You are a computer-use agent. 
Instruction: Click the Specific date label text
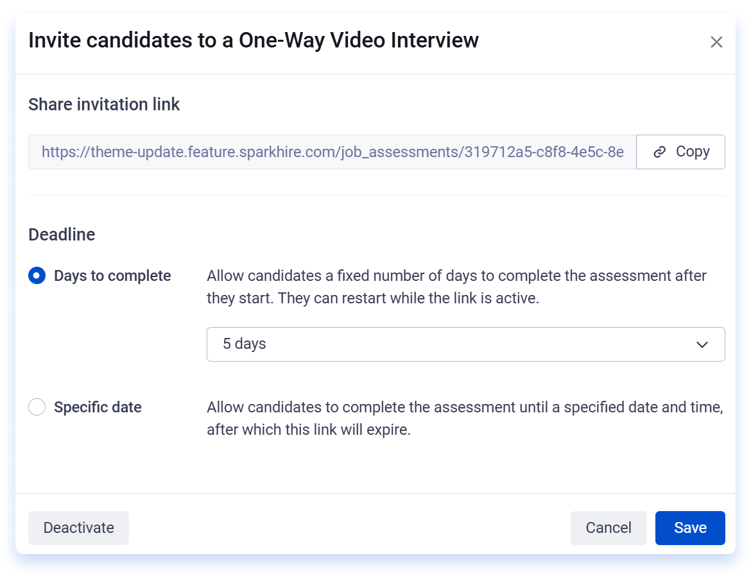[98, 407]
